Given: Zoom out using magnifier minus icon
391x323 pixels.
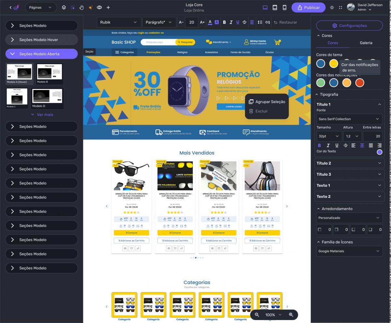Looking at the screenshot, I should point(257,315).
